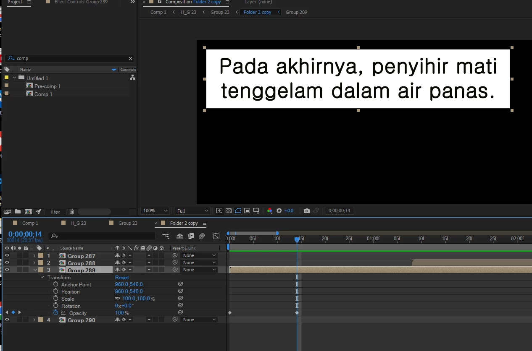This screenshot has width=532, height=351.
Task: Open the Project panel menu icon
Action: 29,2
